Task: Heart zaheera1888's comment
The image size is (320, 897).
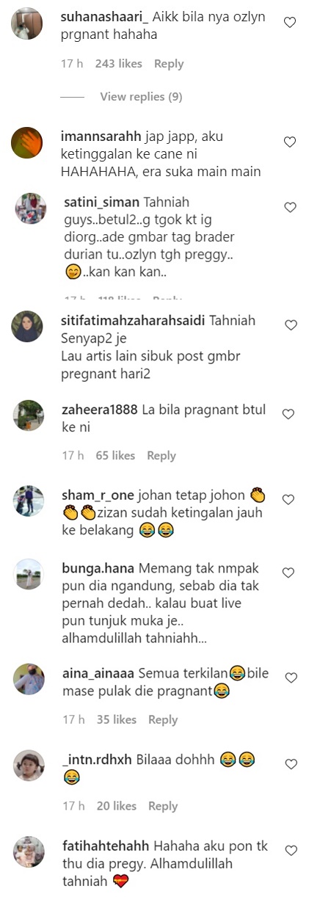Action: (x=288, y=415)
